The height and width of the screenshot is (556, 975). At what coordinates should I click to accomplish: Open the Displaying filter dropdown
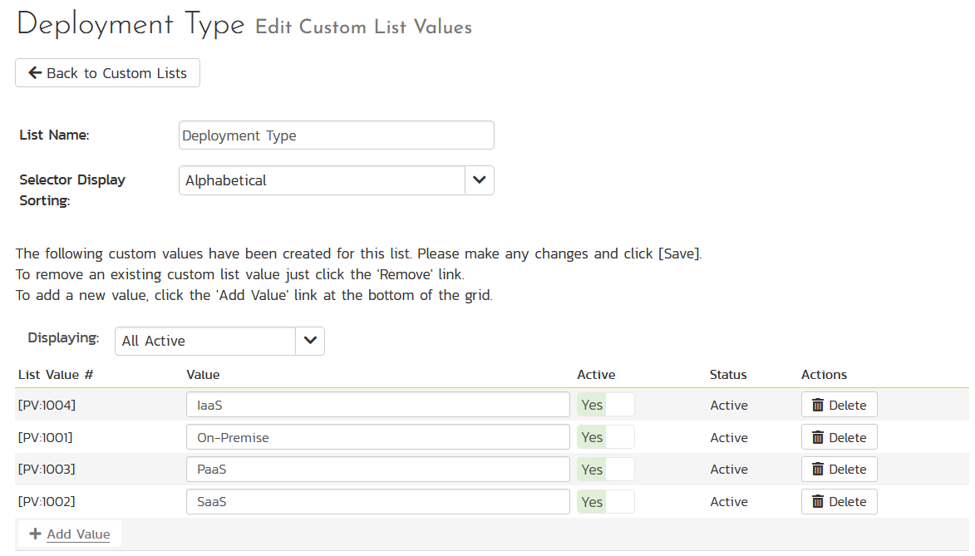[x=219, y=341]
